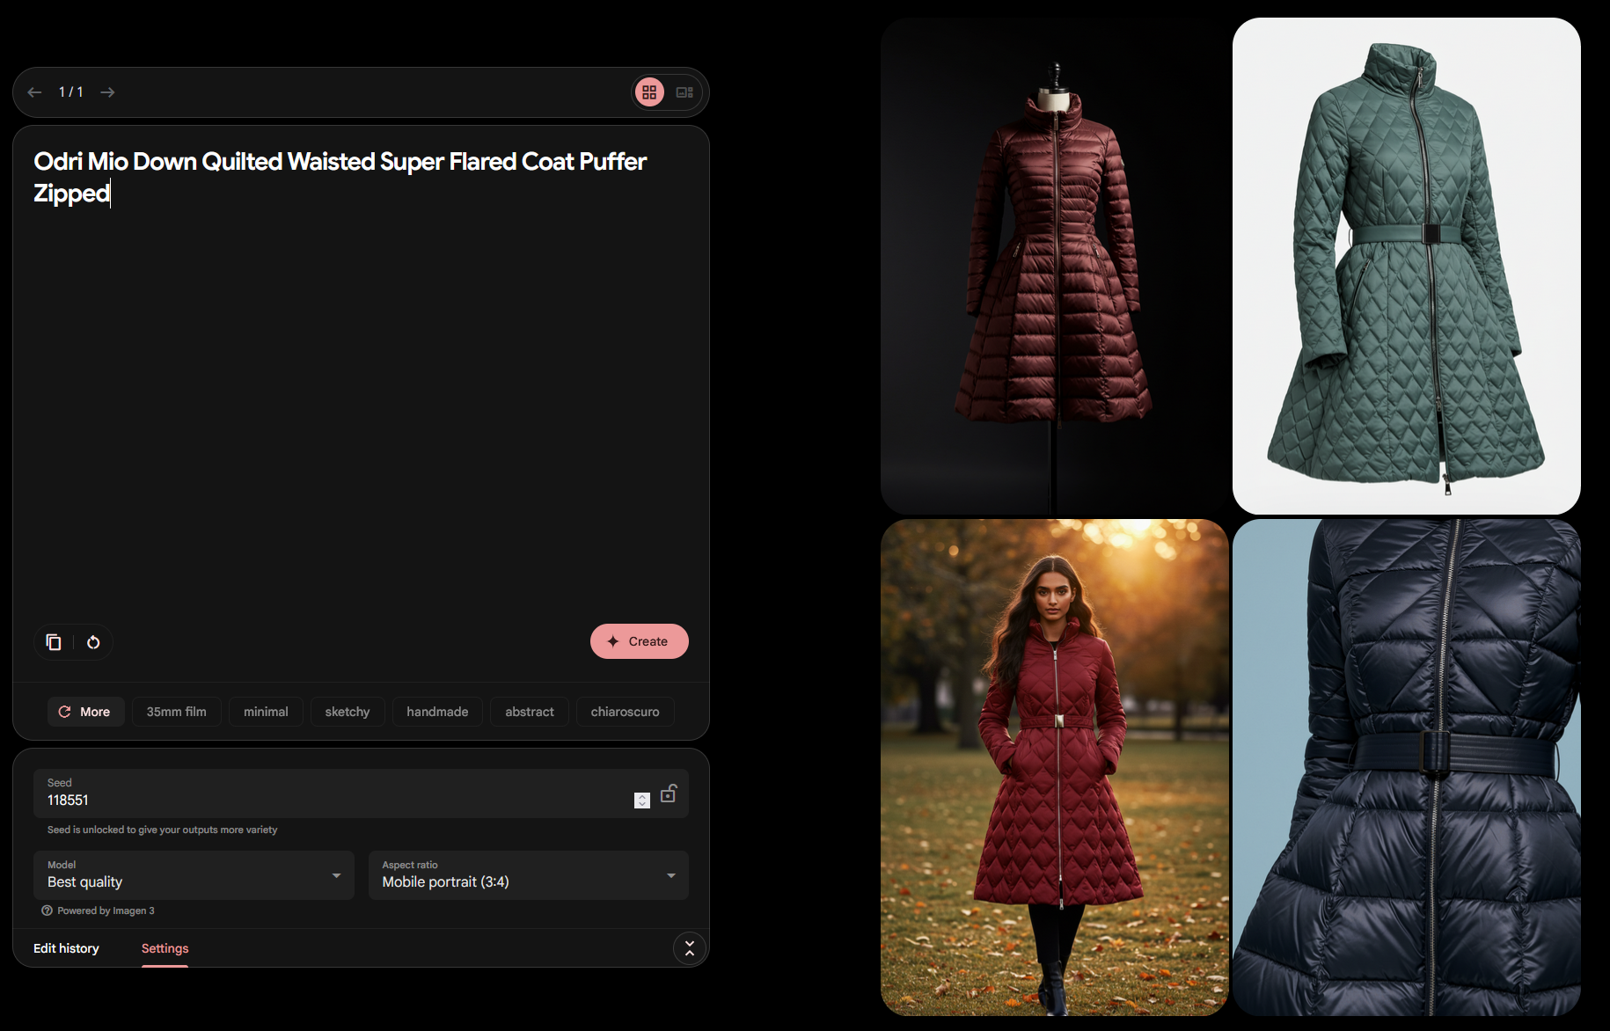Reset the prompt with the restart icon
Image resolution: width=1610 pixels, height=1031 pixels.
(x=93, y=642)
